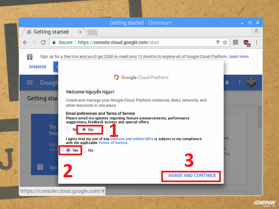Image resolution: width=279 pixels, height=209 pixels.
Task: Select Yes for email updates
Action: point(68,129)
